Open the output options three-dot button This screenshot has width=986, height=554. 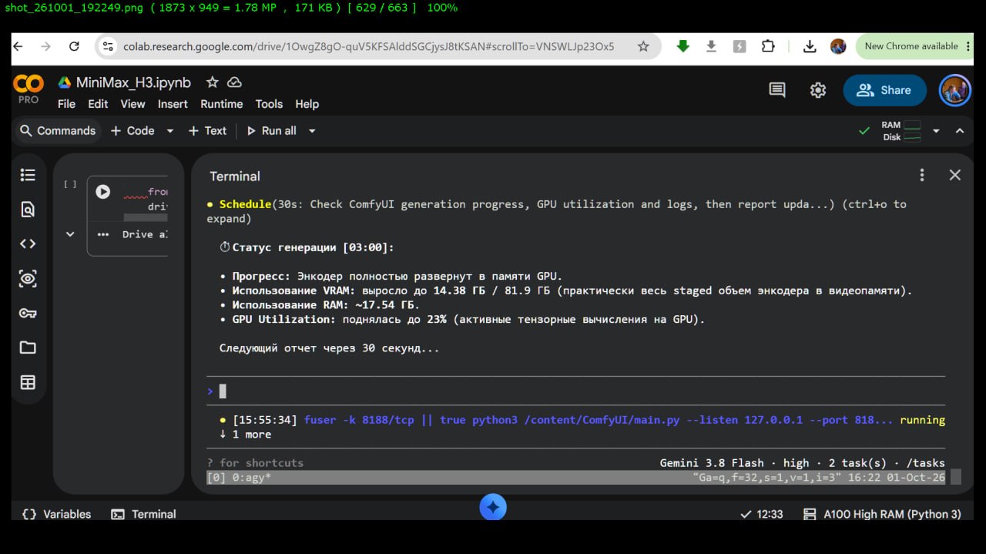coord(103,234)
